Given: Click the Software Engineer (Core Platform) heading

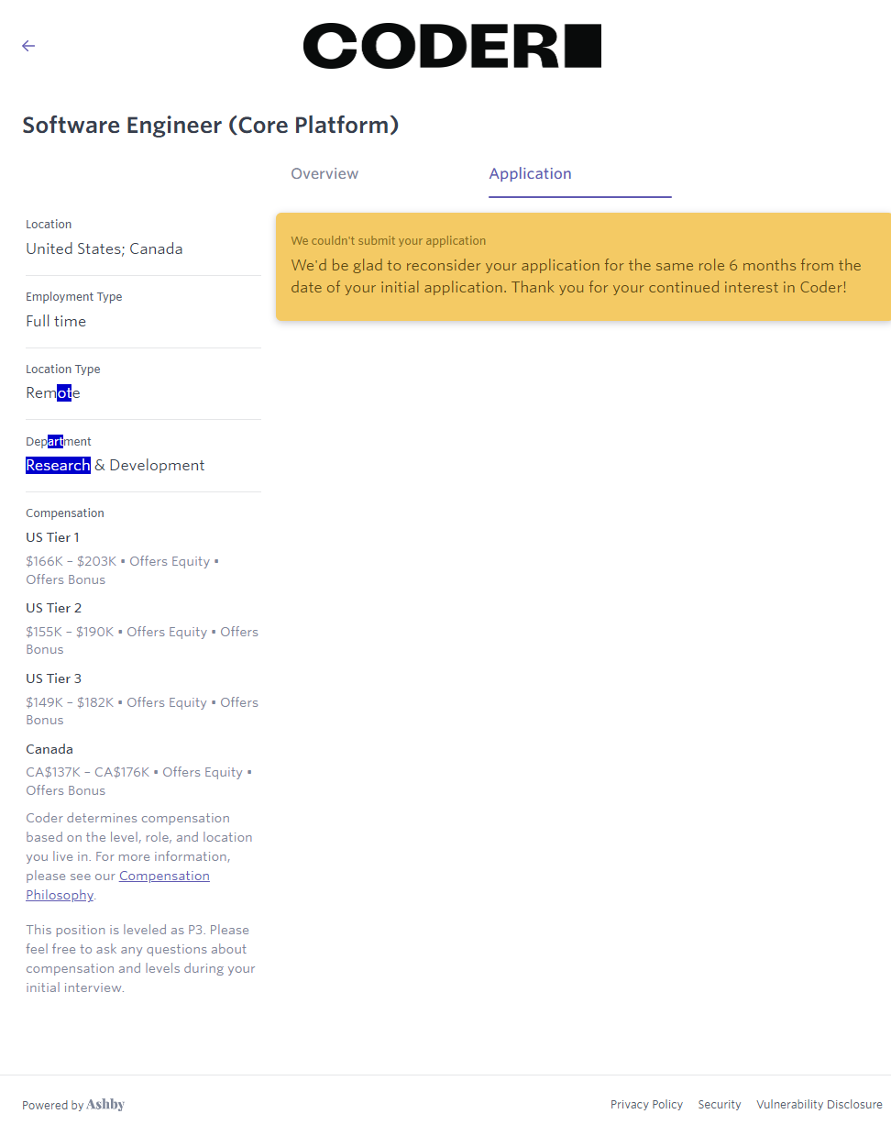Looking at the screenshot, I should click(x=210, y=126).
